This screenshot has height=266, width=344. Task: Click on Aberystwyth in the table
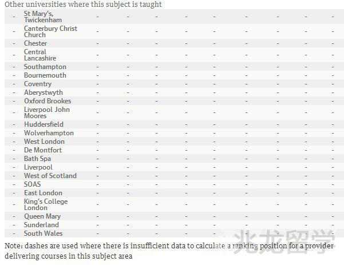tap(44, 92)
